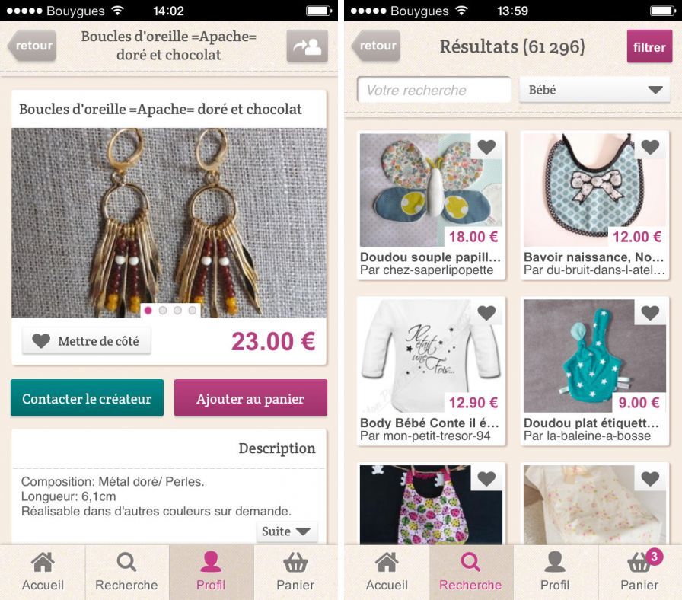Select the active Recherche tab on results
This screenshot has height=600, width=682.
tap(470, 572)
